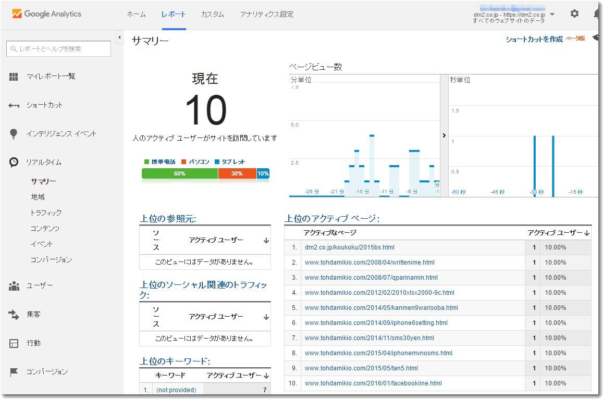603x399 pixels.
Task: Open the kanmen9warisoba.html page link
Action: (x=381, y=308)
